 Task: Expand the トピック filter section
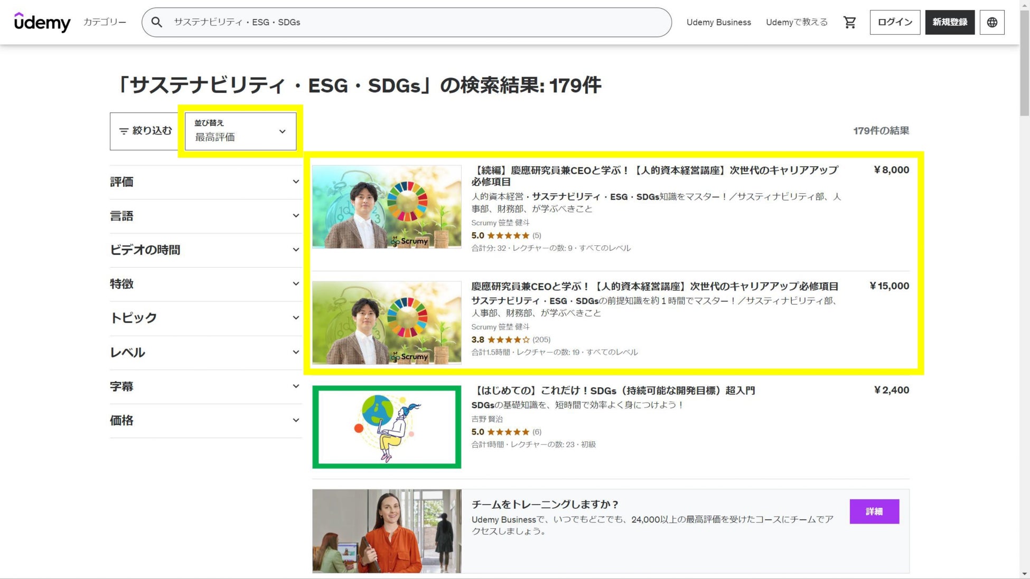(205, 318)
